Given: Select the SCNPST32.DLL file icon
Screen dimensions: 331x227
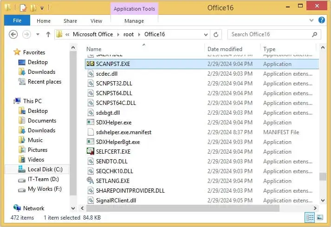Looking at the screenshot, I should [x=91, y=83].
